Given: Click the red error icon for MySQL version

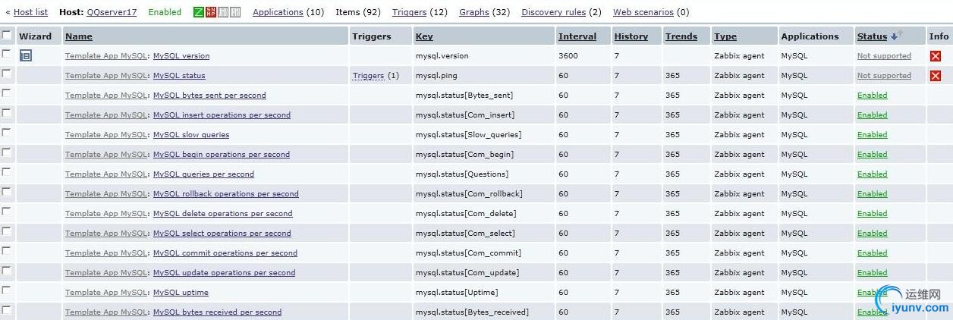Looking at the screenshot, I should coord(936,56).
